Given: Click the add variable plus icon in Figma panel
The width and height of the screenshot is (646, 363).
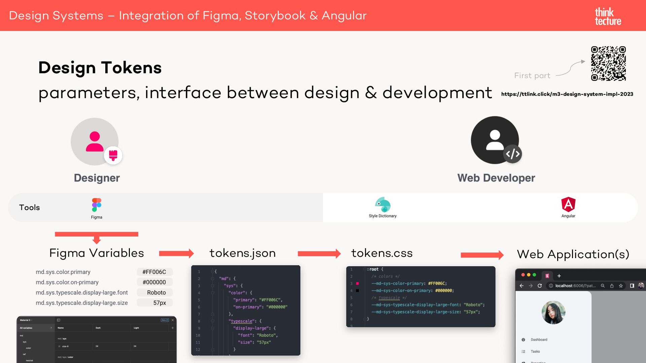Looking at the screenshot, I should click(173, 328).
